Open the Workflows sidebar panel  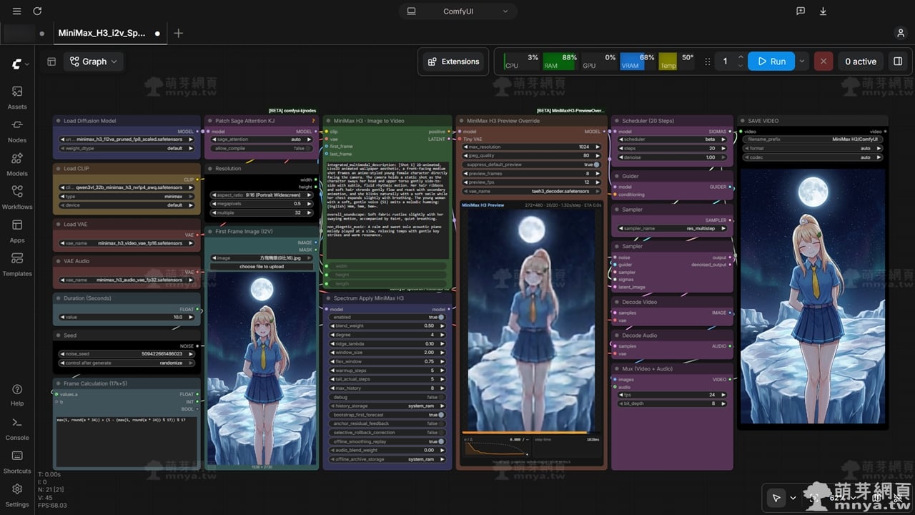coord(17,197)
